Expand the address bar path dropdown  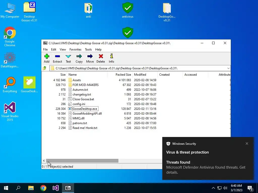(228, 68)
